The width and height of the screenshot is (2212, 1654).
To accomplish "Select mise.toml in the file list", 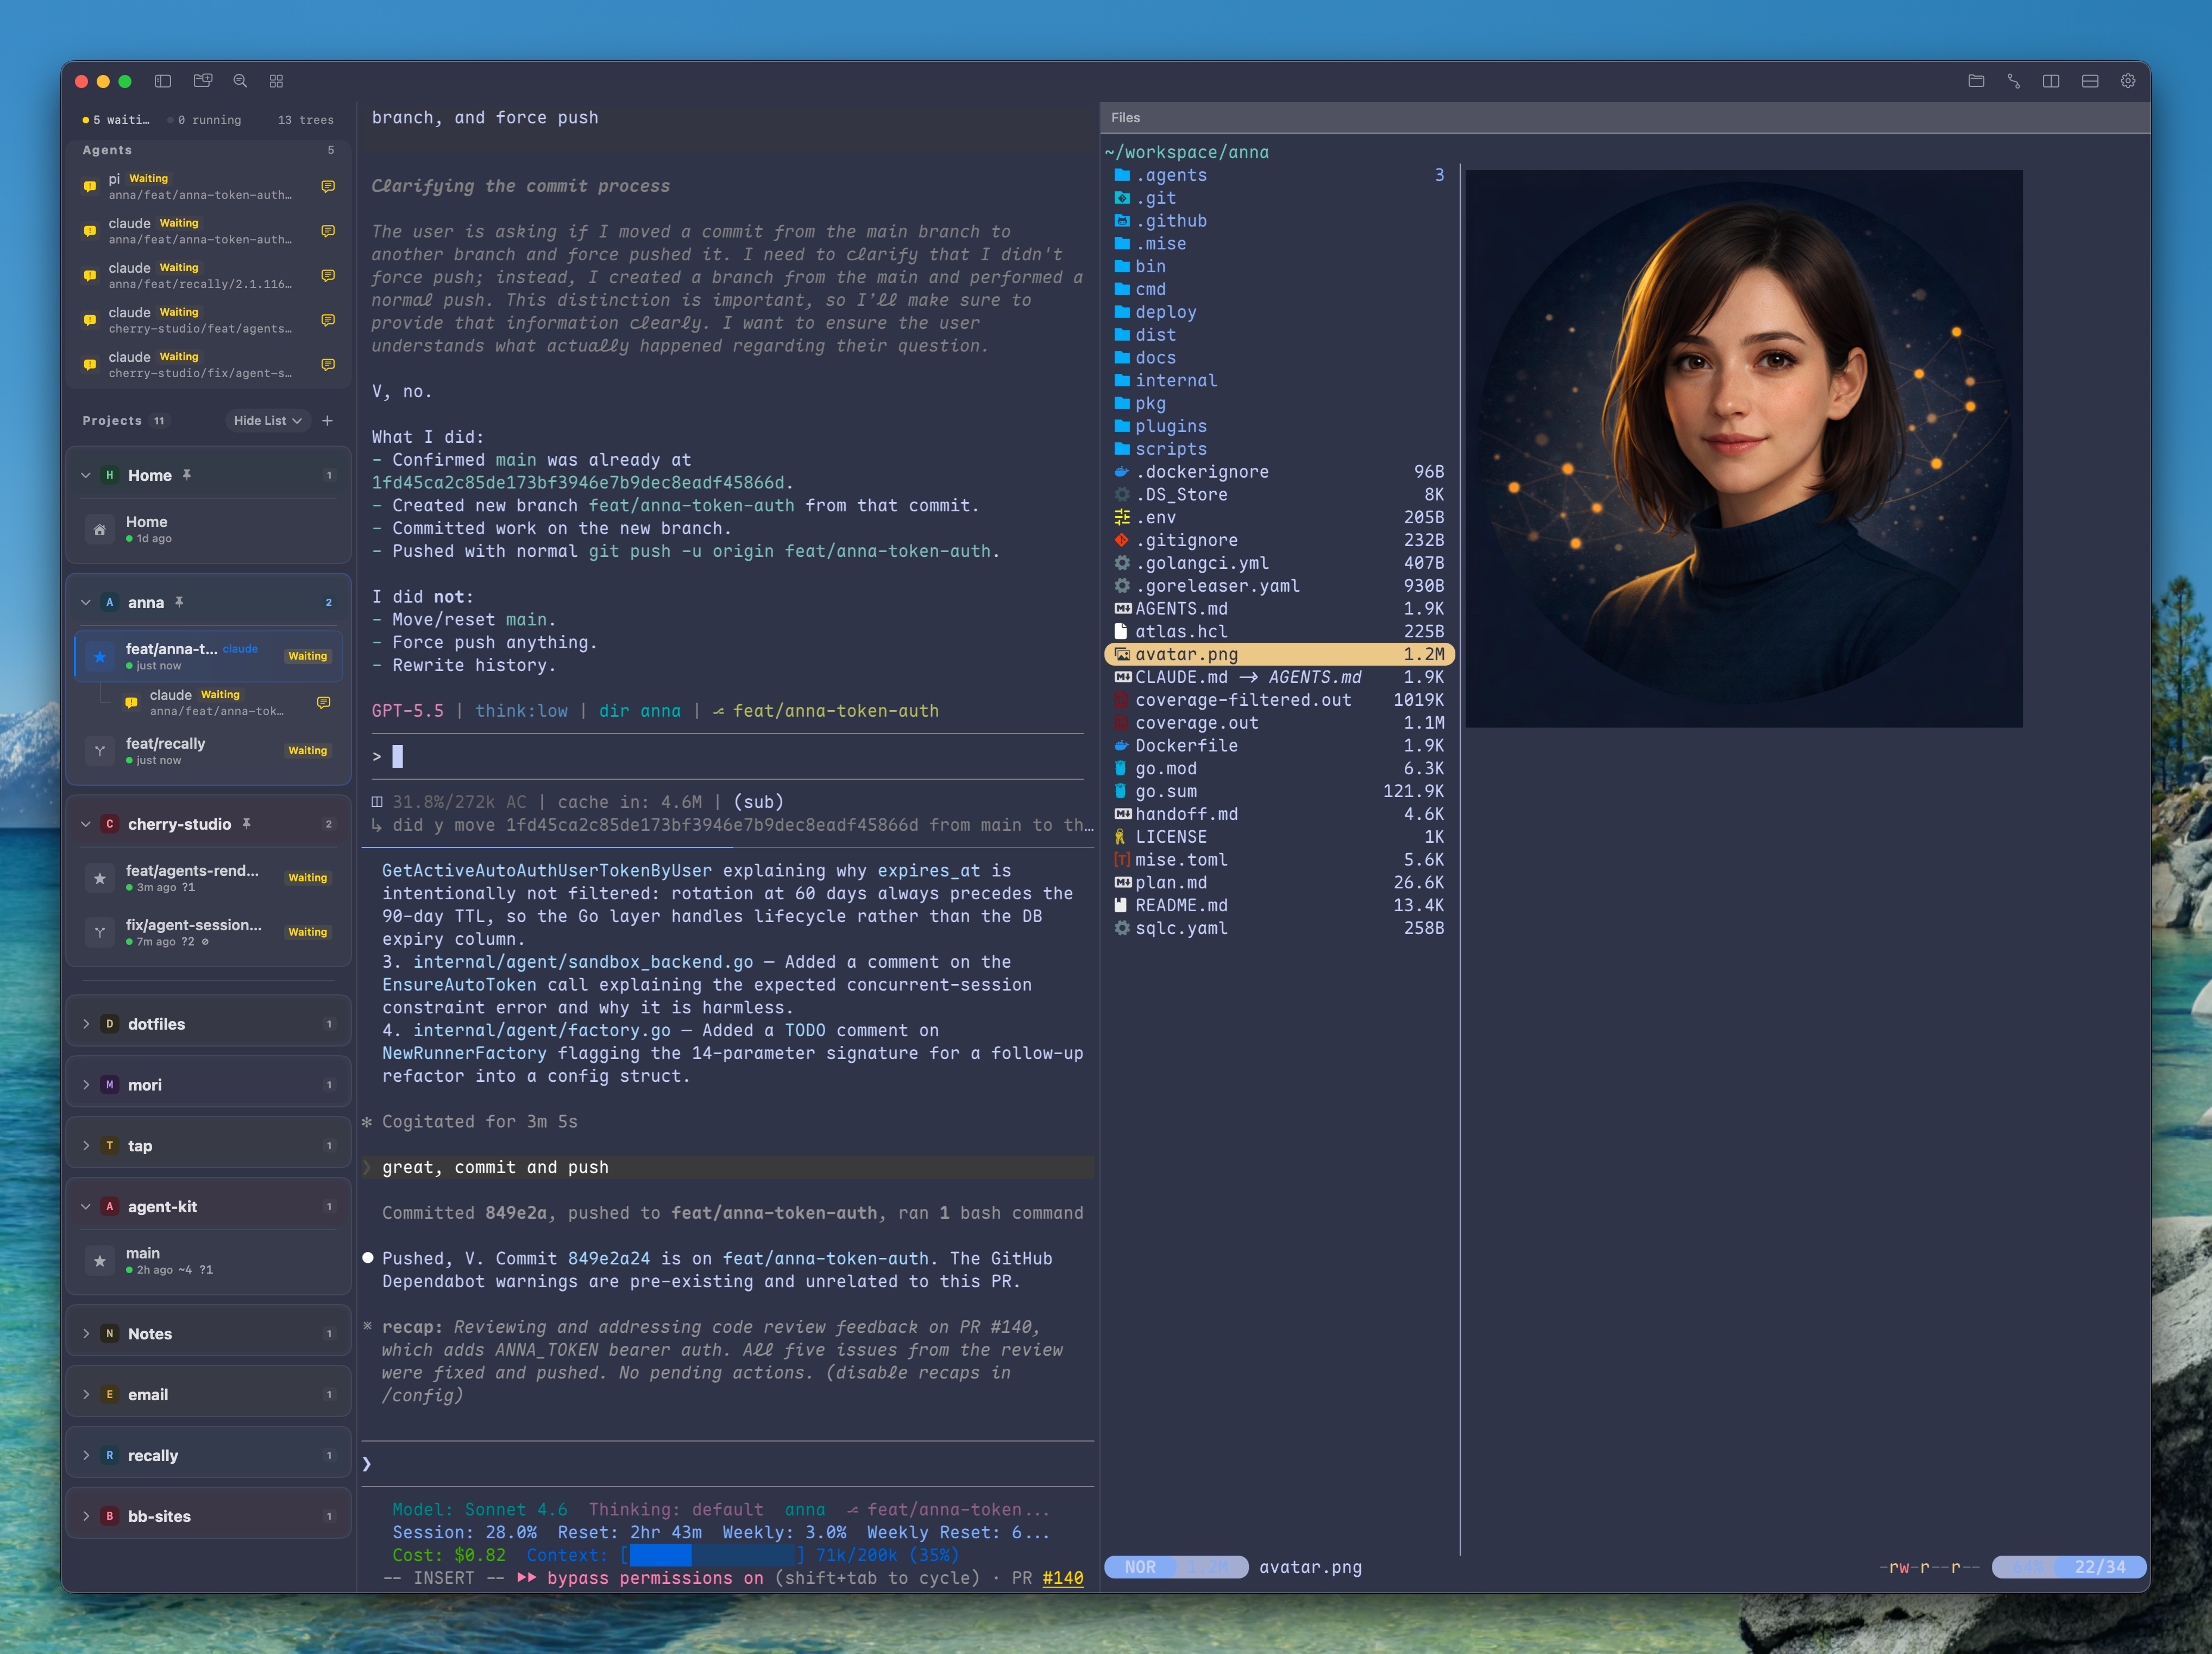I will click(x=1279, y=859).
